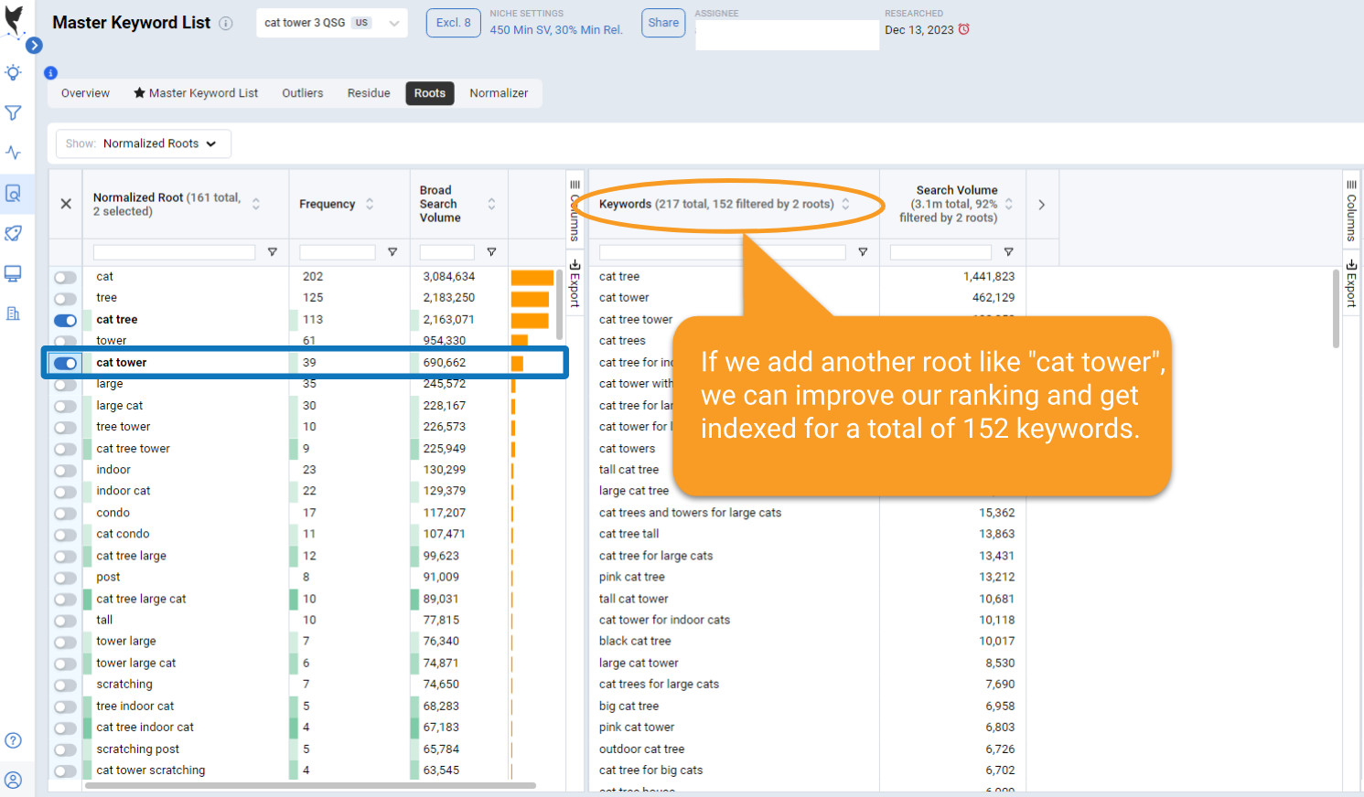Click the lightbulb icon in left sidebar
The image size is (1364, 797).
click(x=13, y=73)
